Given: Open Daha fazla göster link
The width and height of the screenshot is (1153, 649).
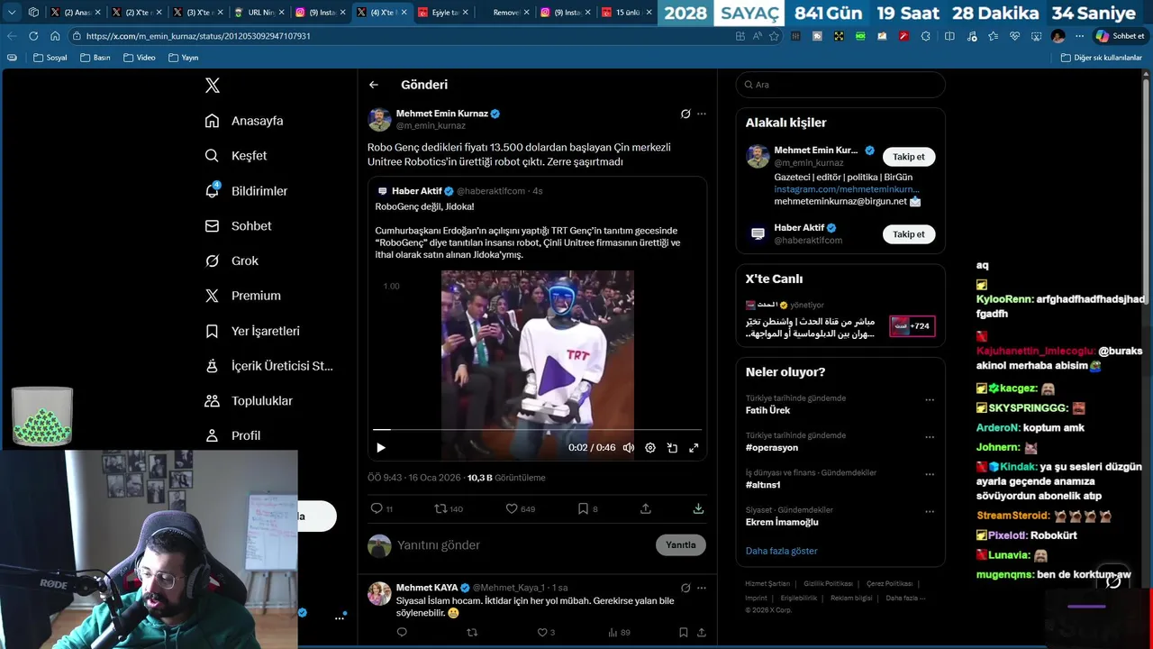Looking at the screenshot, I should pos(782,551).
